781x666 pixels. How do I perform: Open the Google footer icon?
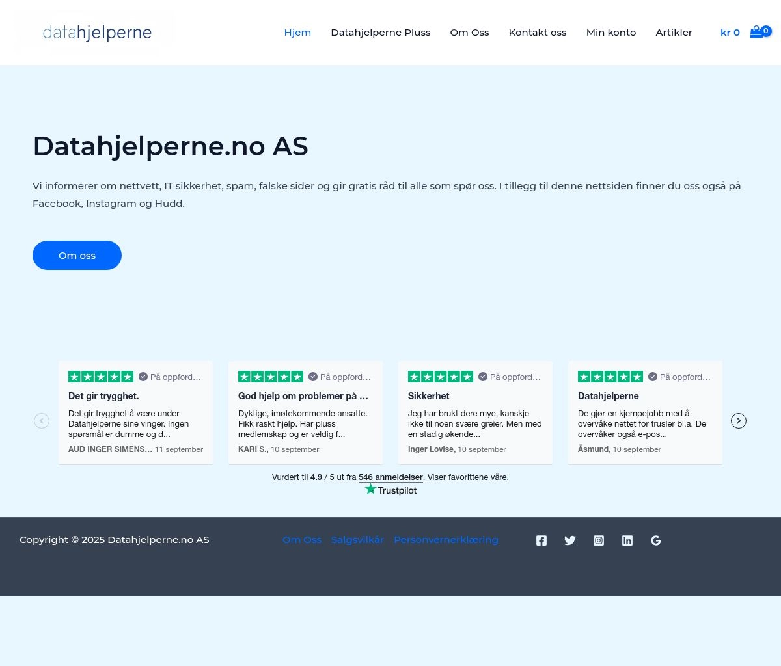pos(656,540)
